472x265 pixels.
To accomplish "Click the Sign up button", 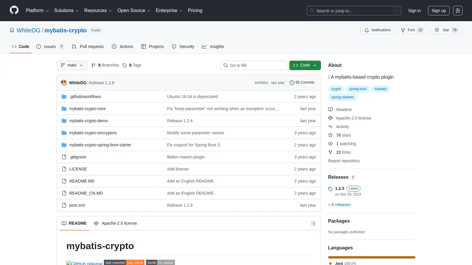I will [439, 11].
